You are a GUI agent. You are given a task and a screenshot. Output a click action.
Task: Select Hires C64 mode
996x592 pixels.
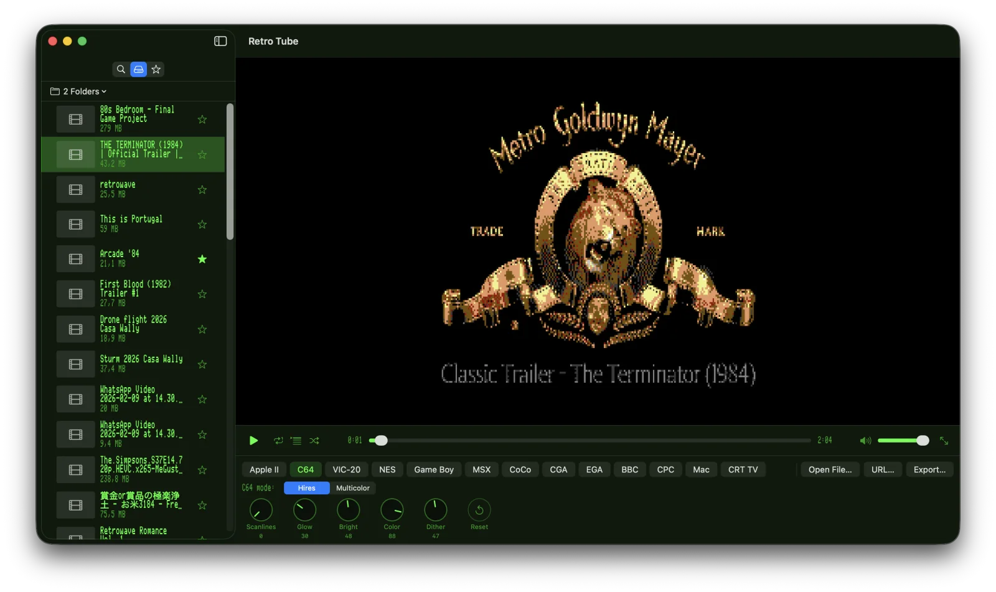pyautogui.click(x=306, y=488)
